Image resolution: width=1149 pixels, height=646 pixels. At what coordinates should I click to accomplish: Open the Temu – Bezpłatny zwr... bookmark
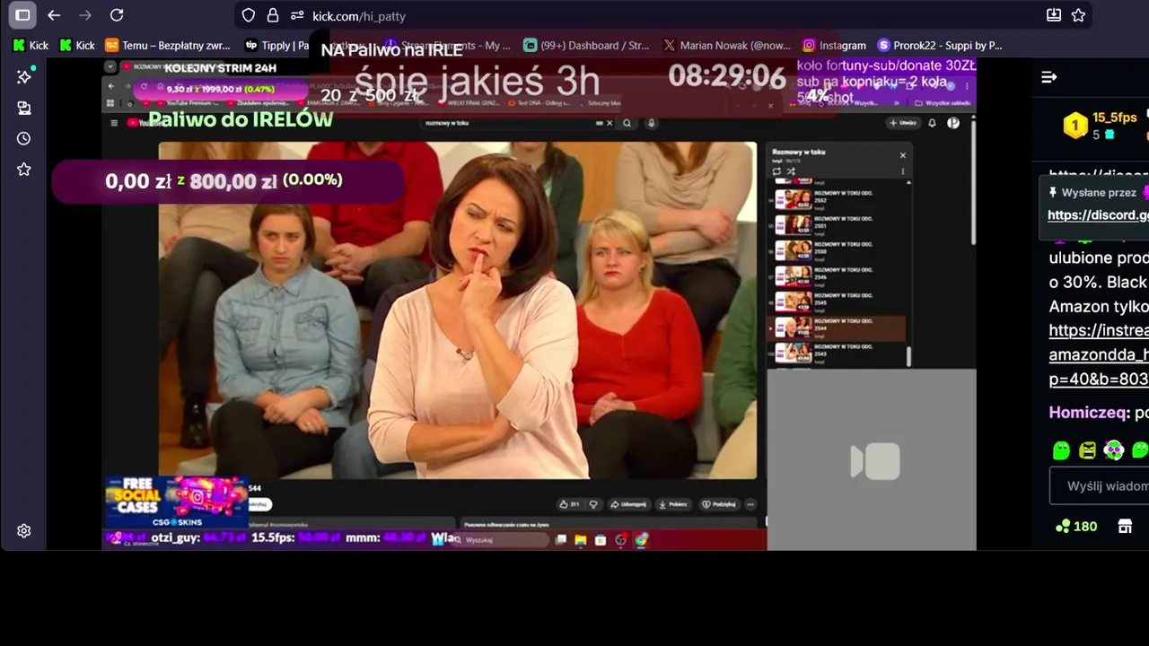[168, 45]
